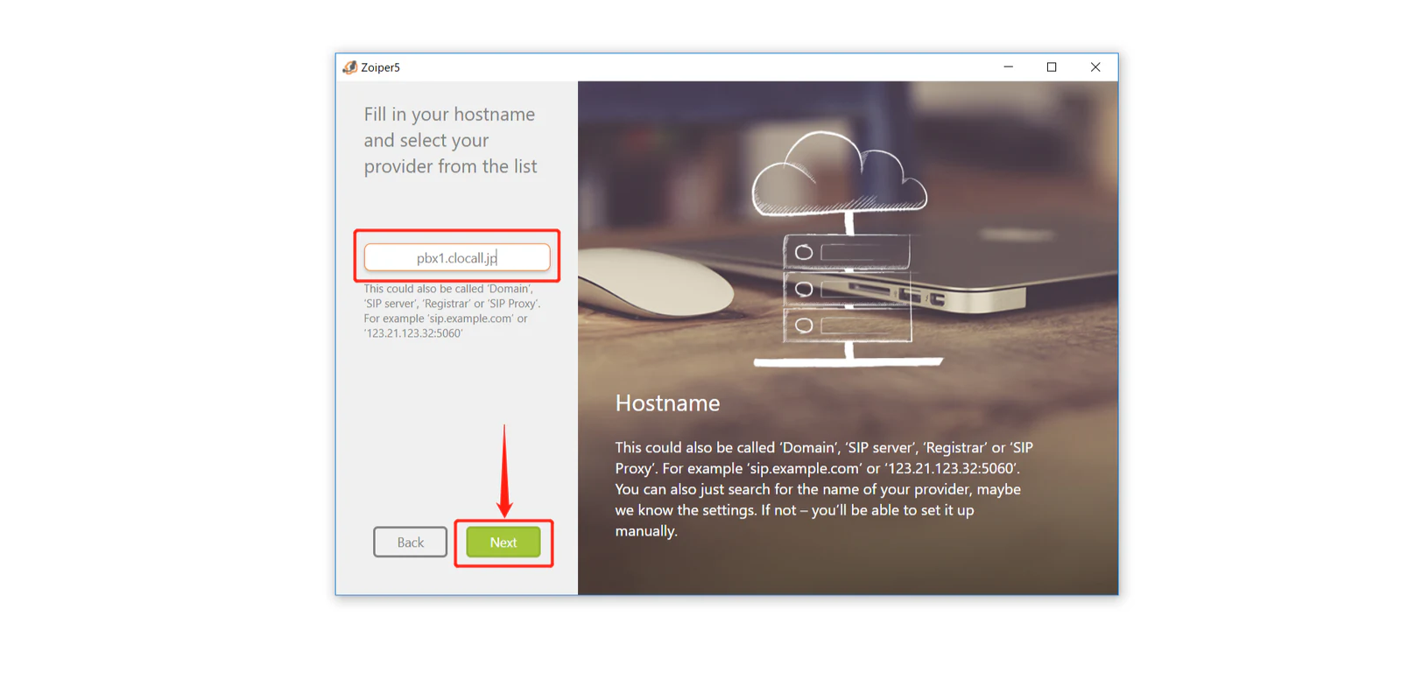Go Back to previous step
The height and width of the screenshot is (686, 1401).
click(410, 542)
